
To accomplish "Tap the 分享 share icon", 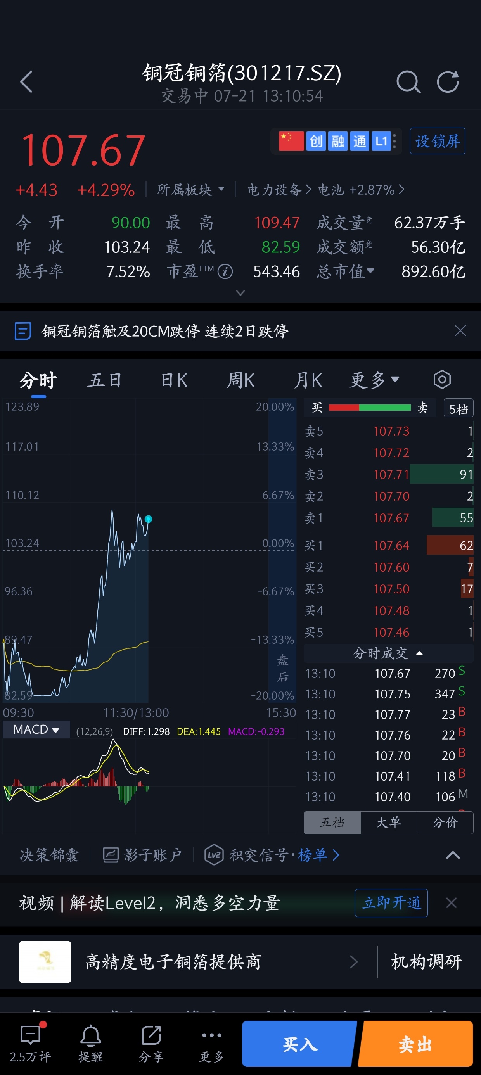I will pos(151,1043).
